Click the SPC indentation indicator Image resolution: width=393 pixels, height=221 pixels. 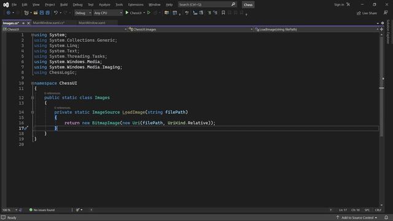click(367, 210)
